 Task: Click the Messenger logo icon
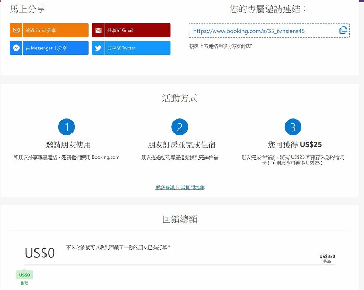coord(16,48)
